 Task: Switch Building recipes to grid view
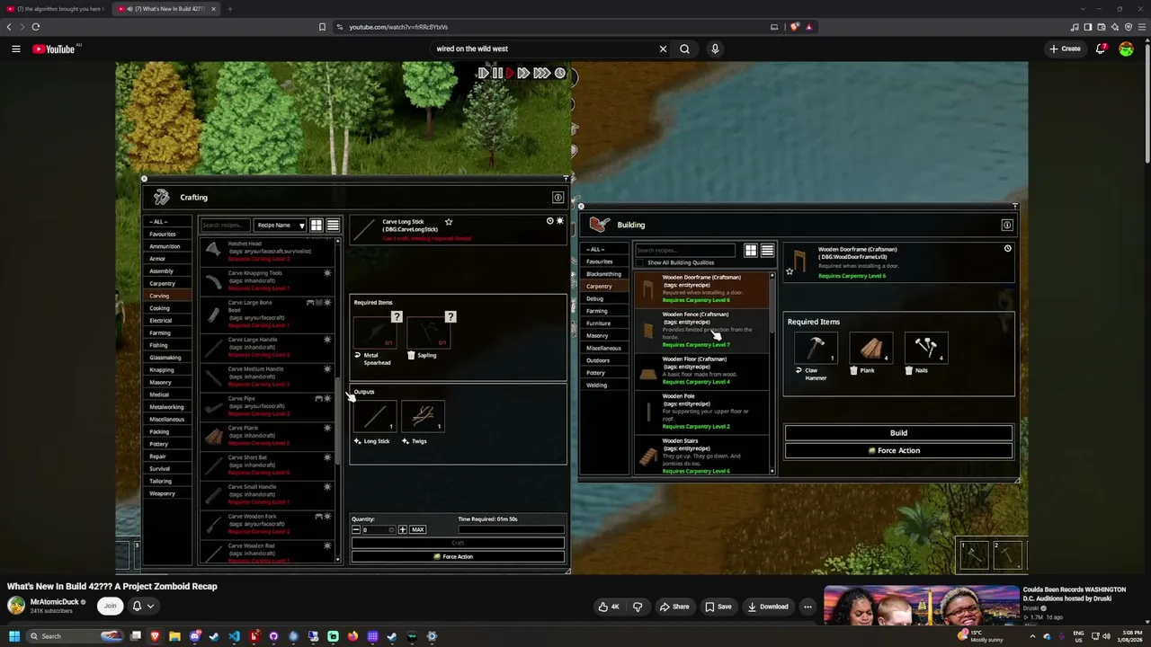pyautogui.click(x=750, y=251)
